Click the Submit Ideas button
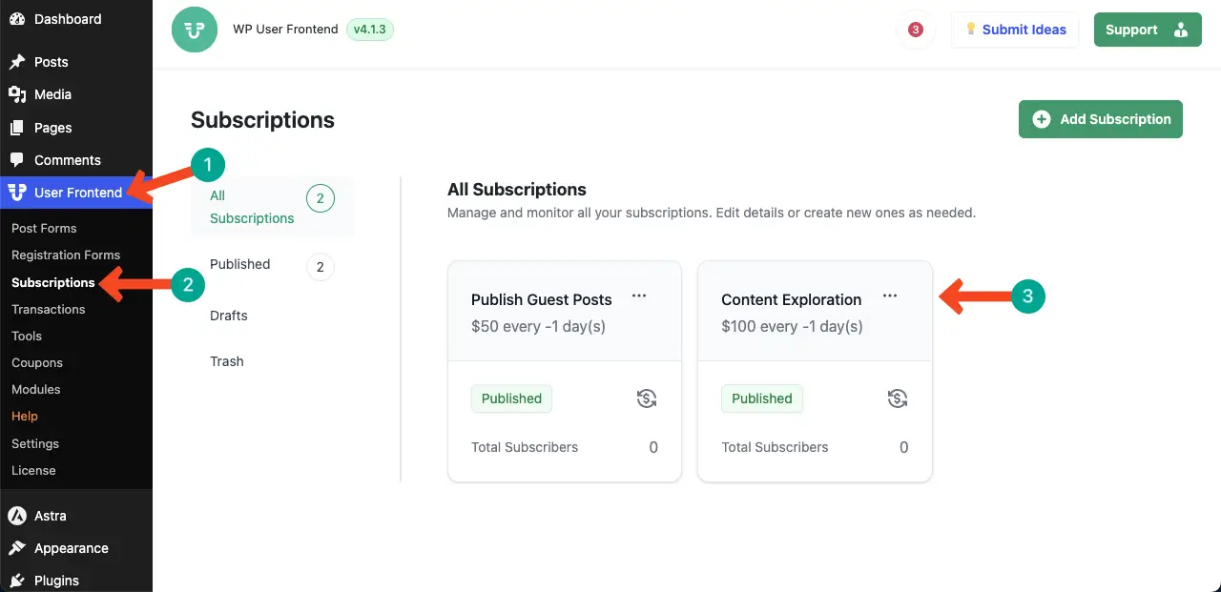 (x=1015, y=30)
